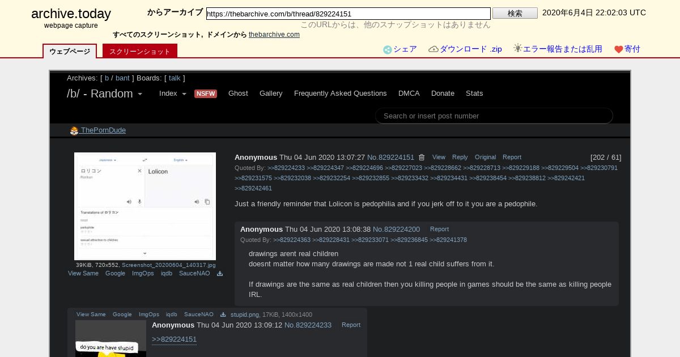Open Frequently Asked Questions
The width and height of the screenshot is (680, 357).
click(341, 93)
